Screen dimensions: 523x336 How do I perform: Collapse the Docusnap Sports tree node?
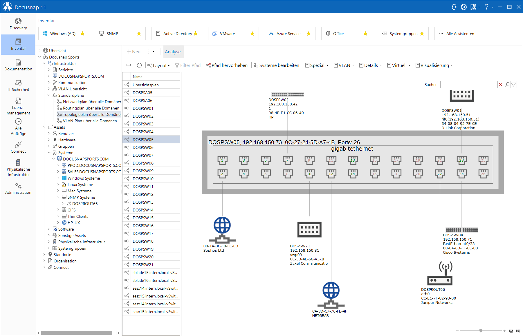click(40, 57)
